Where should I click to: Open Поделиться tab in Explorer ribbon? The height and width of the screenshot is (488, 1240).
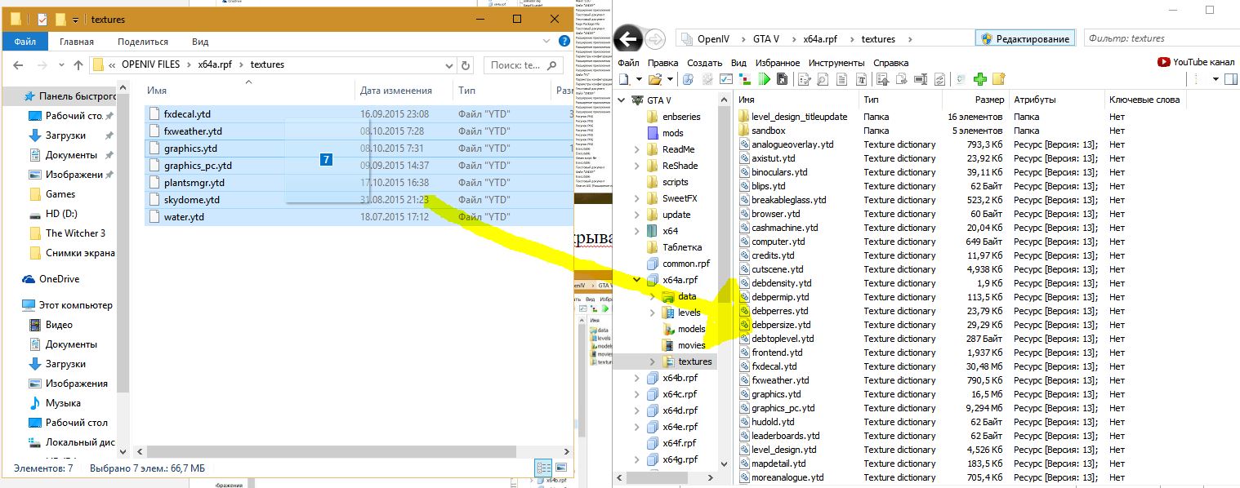point(143,42)
